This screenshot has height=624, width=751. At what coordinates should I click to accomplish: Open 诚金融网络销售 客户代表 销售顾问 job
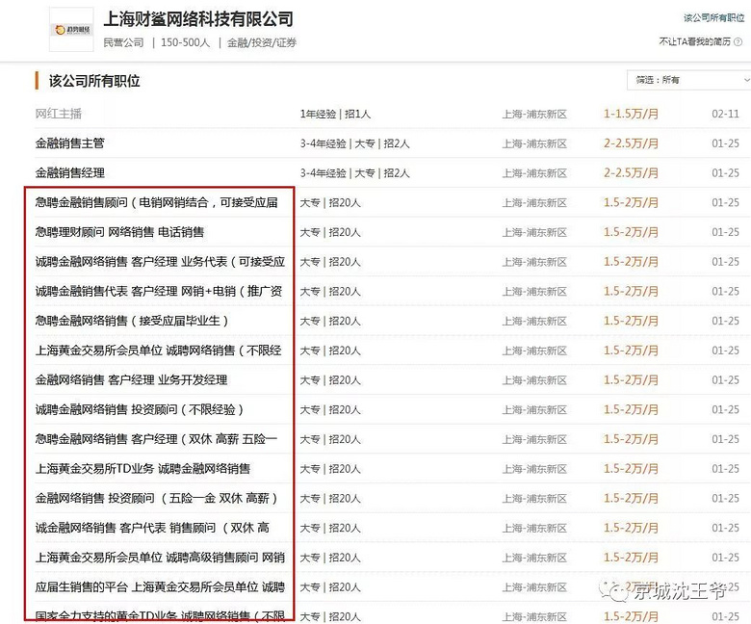point(152,529)
